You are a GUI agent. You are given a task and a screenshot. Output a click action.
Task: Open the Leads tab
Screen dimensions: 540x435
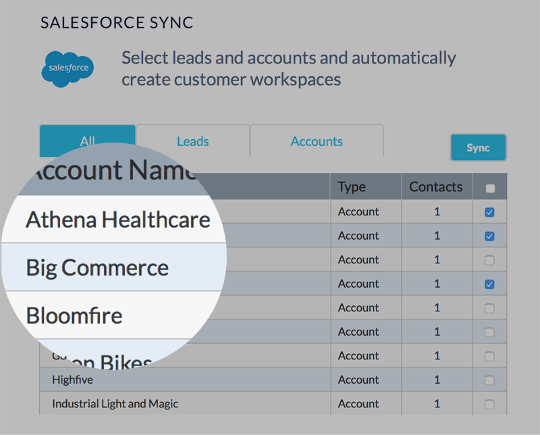[192, 141]
